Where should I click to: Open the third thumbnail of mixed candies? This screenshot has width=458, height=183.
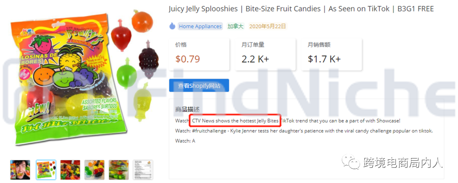click(x=70, y=169)
